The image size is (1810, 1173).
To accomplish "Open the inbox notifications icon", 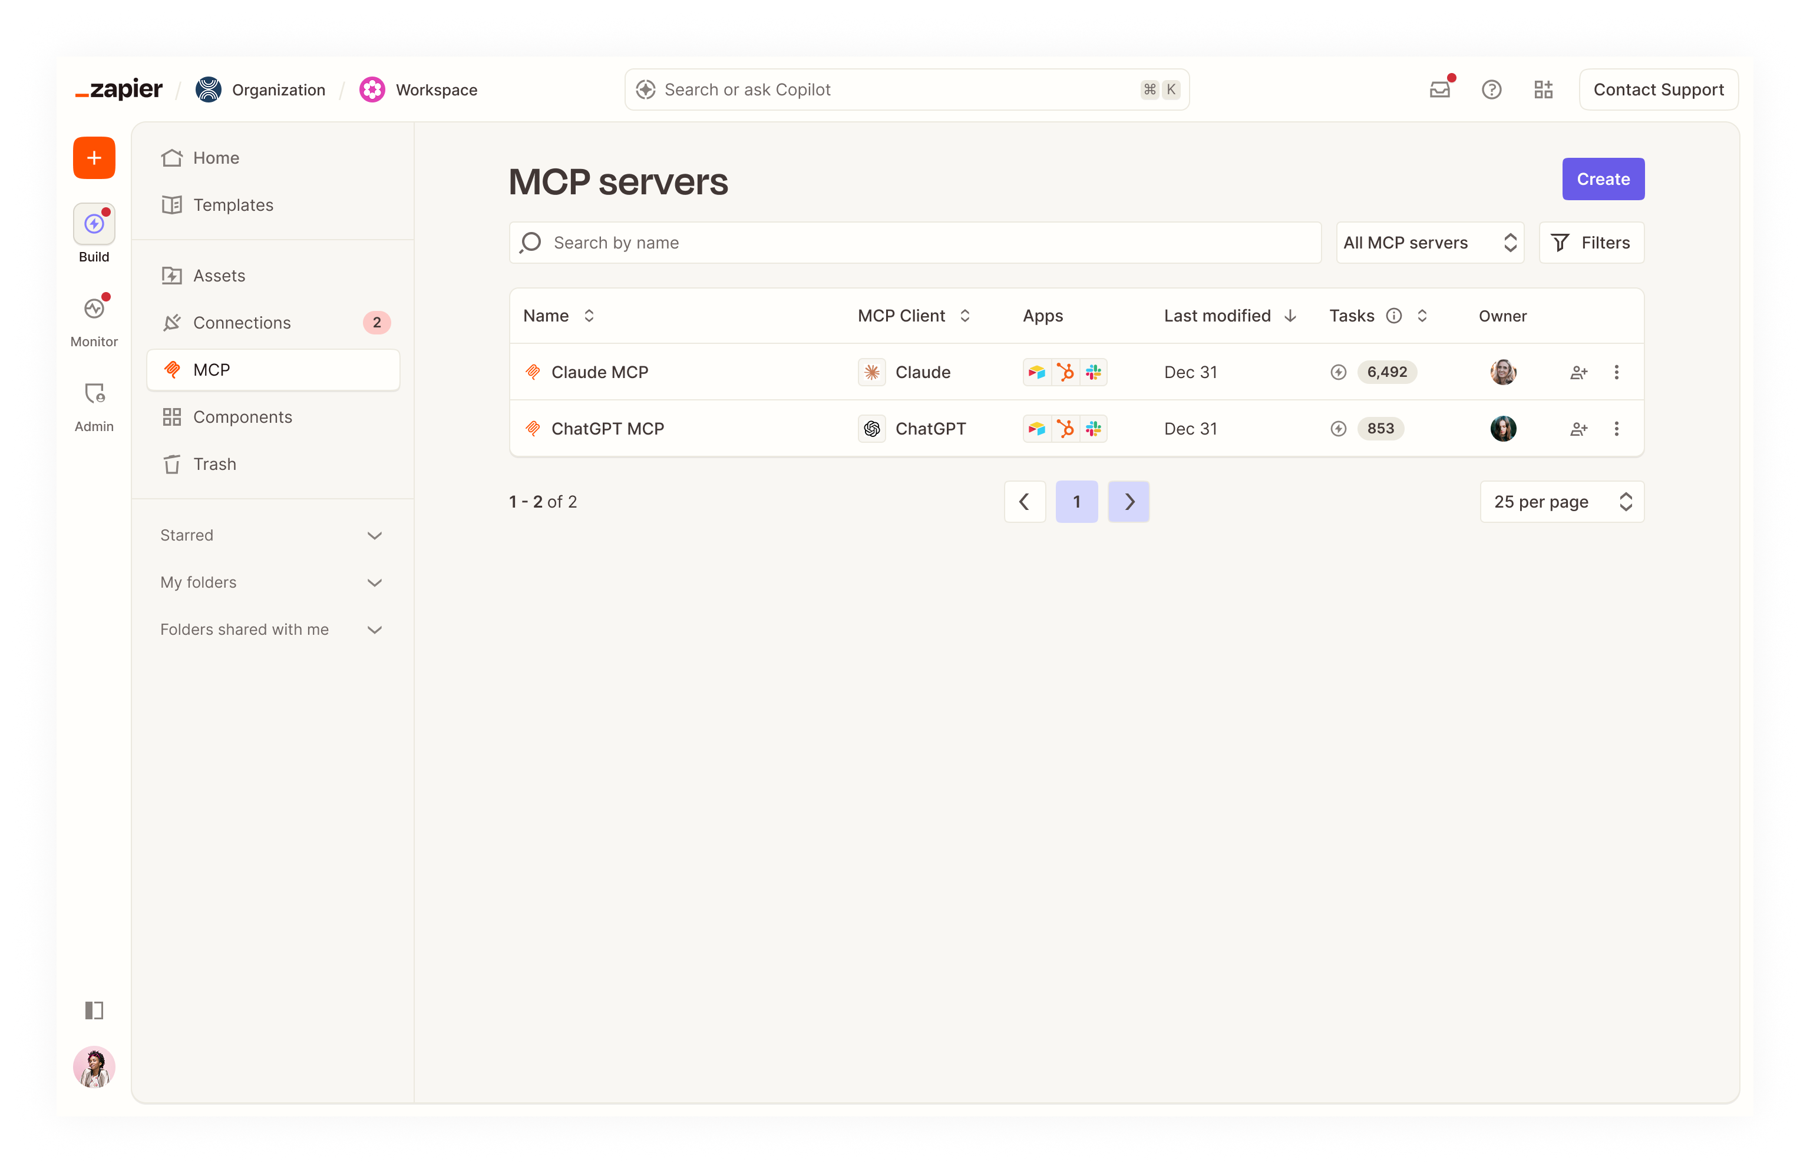I will [x=1439, y=90].
